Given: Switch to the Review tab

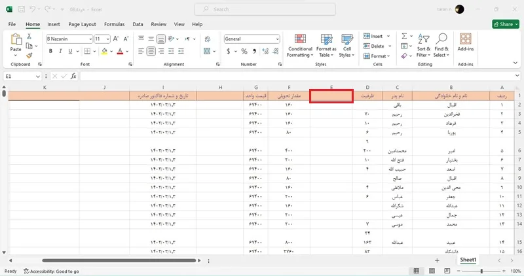Looking at the screenshot, I should coord(159,24).
